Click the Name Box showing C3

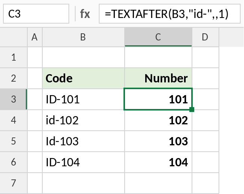click(36, 14)
